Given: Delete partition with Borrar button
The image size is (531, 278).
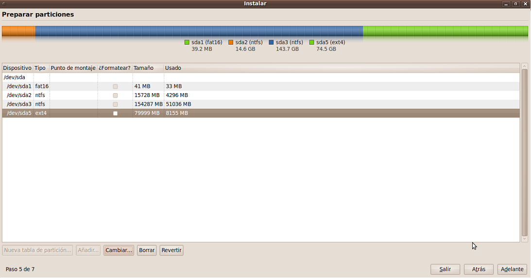Looking at the screenshot, I should coord(147,250).
